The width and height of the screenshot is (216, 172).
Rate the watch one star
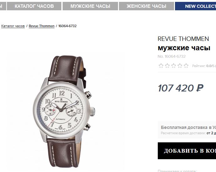pos(161,66)
